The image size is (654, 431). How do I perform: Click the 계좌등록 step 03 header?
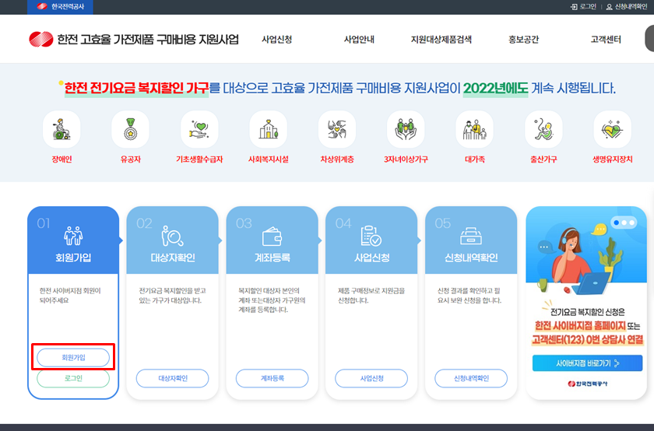tap(272, 240)
